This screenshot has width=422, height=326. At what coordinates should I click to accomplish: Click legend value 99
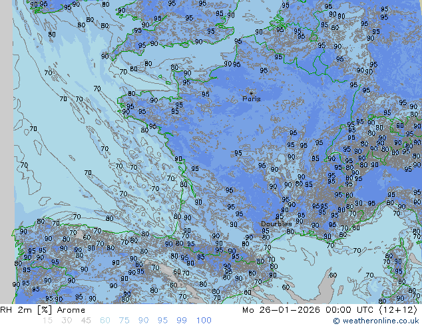[x=182, y=321]
